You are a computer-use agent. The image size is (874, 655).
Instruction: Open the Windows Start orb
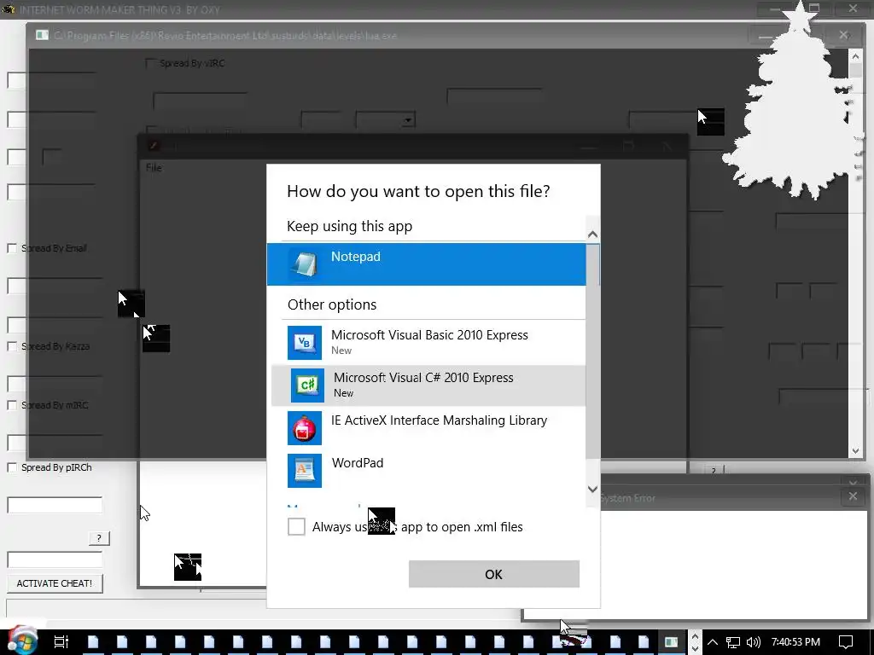pos(22,641)
